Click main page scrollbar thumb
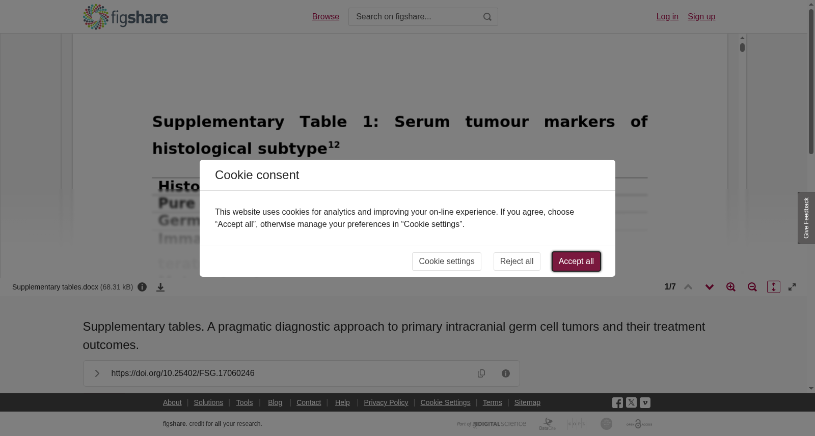Image resolution: width=815 pixels, height=436 pixels. tap(811, 81)
